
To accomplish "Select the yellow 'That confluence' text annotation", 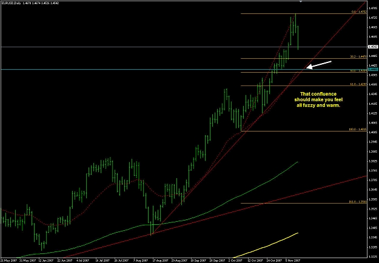I will [317, 99].
